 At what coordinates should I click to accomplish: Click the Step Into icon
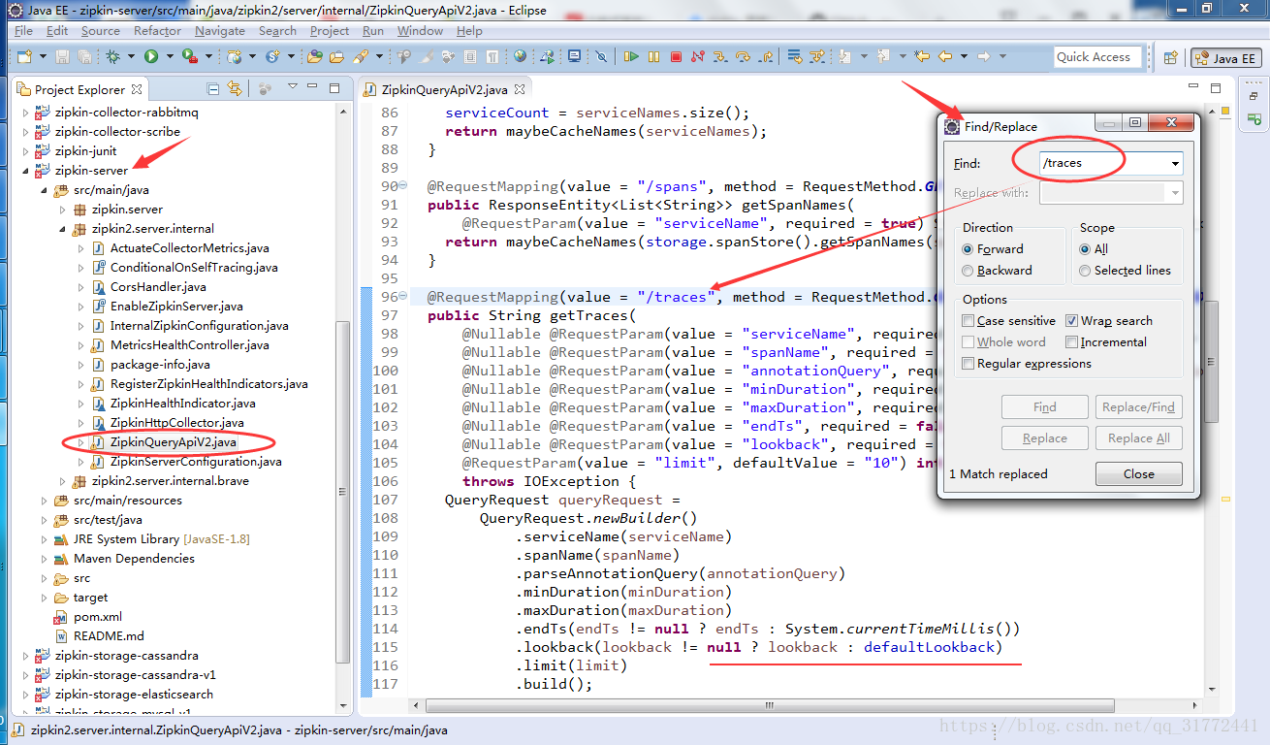tap(721, 56)
